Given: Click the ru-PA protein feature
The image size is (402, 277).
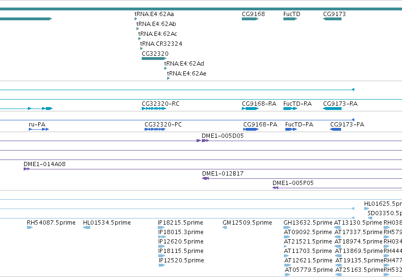Looking at the screenshot, I should (x=39, y=129).
